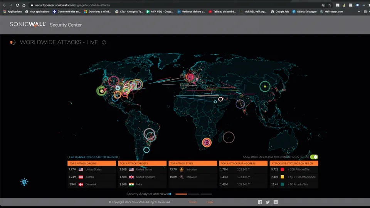Image resolution: width=370 pixels, height=208 pixels.
Task: Bookmark this page with the star icon
Action: click(330, 5)
